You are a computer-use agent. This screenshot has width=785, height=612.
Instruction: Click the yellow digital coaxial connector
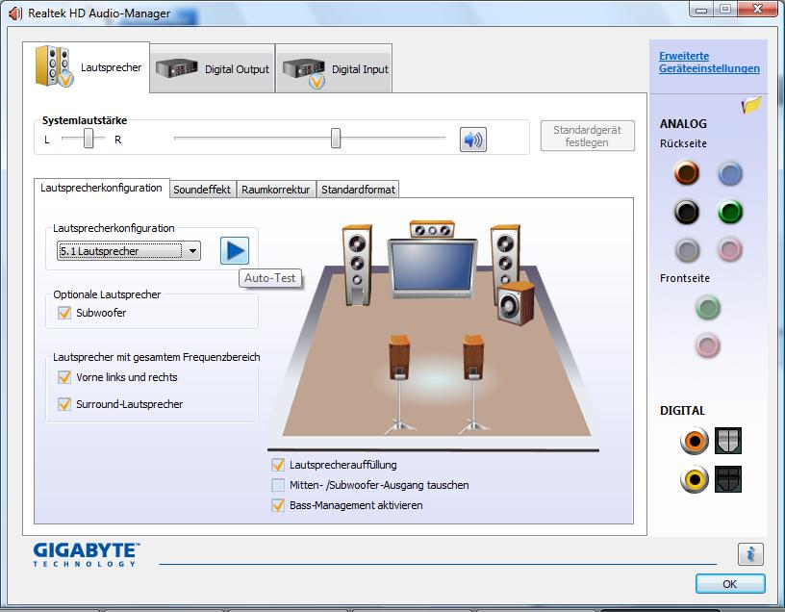point(695,479)
